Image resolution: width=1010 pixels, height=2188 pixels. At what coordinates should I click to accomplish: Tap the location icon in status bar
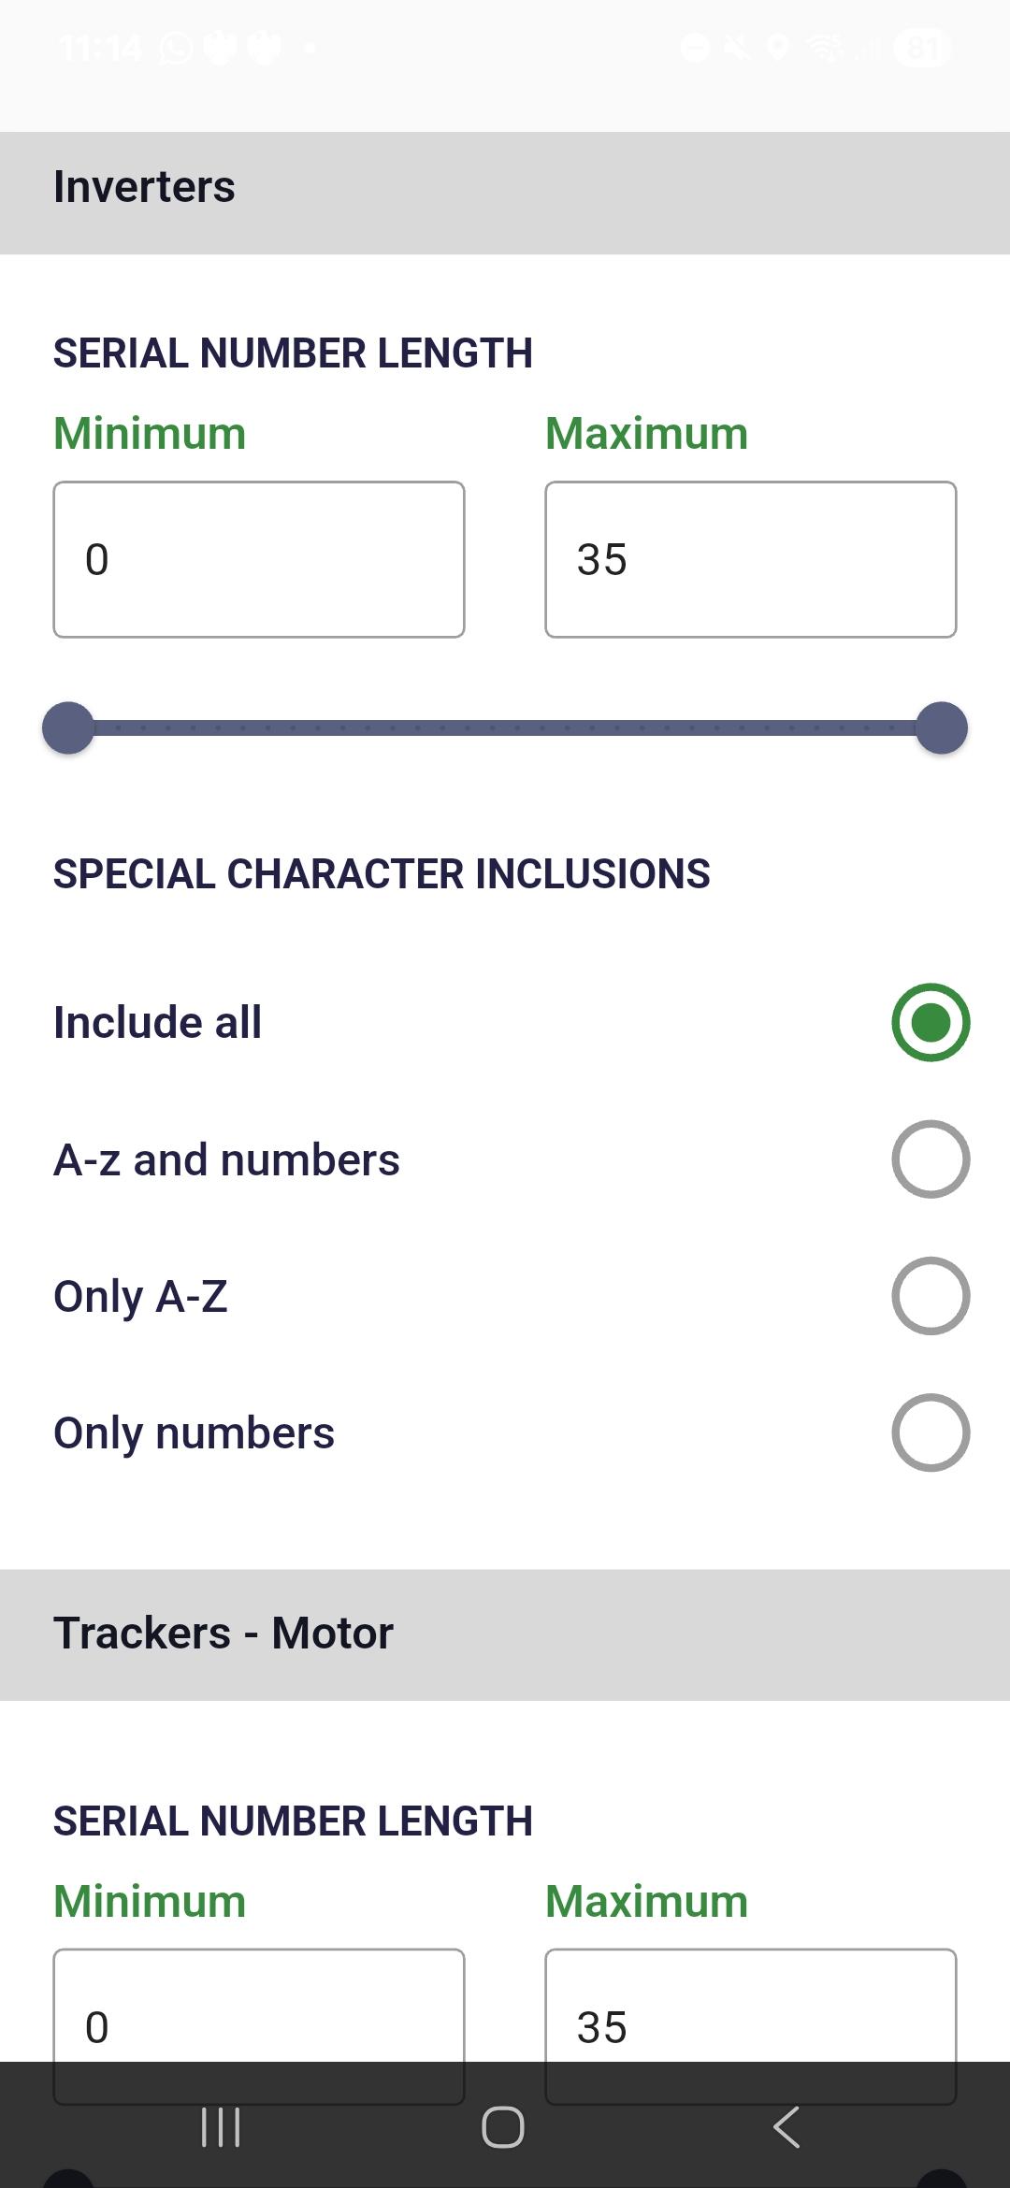point(778,47)
